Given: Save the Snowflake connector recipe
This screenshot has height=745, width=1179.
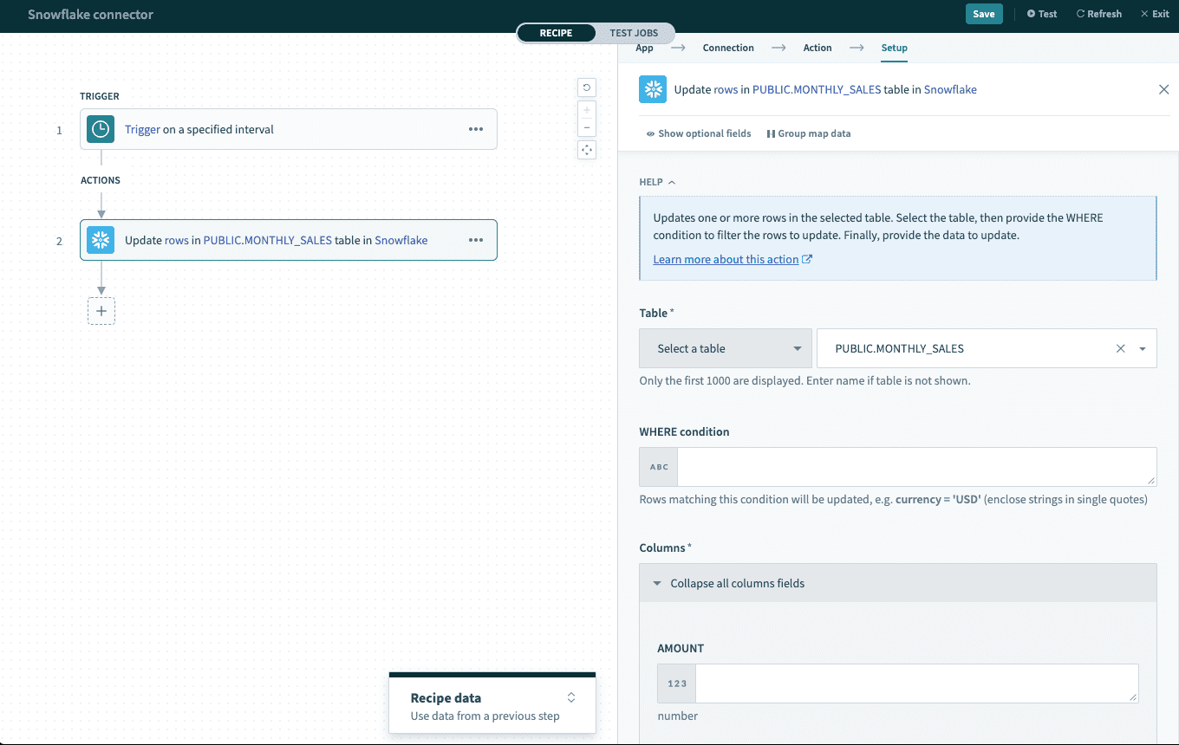Looking at the screenshot, I should click(984, 14).
